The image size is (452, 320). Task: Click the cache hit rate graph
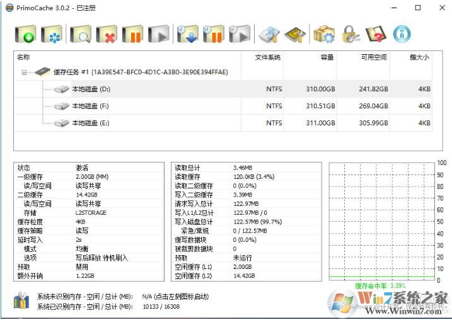(381, 221)
